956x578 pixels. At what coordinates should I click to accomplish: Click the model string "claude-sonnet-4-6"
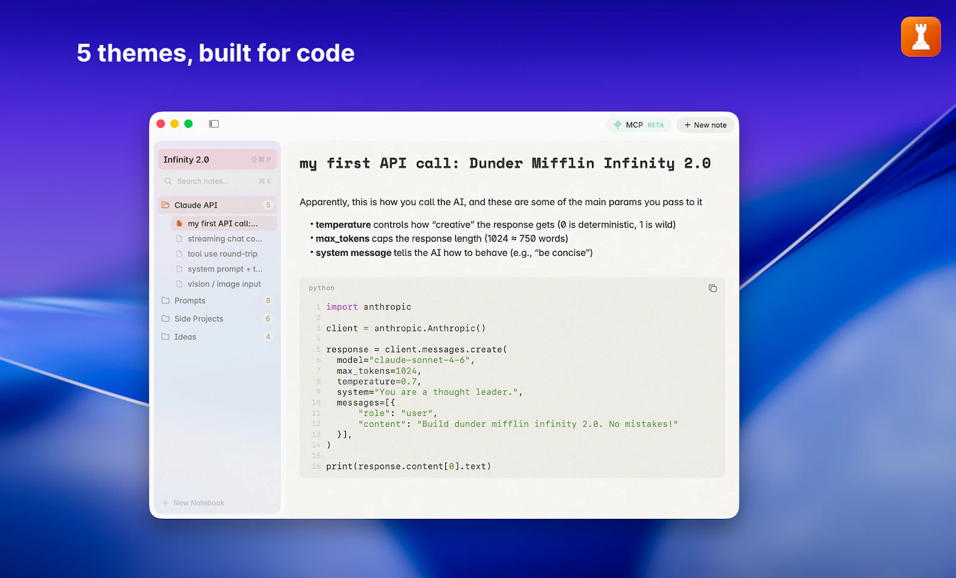click(x=419, y=360)
